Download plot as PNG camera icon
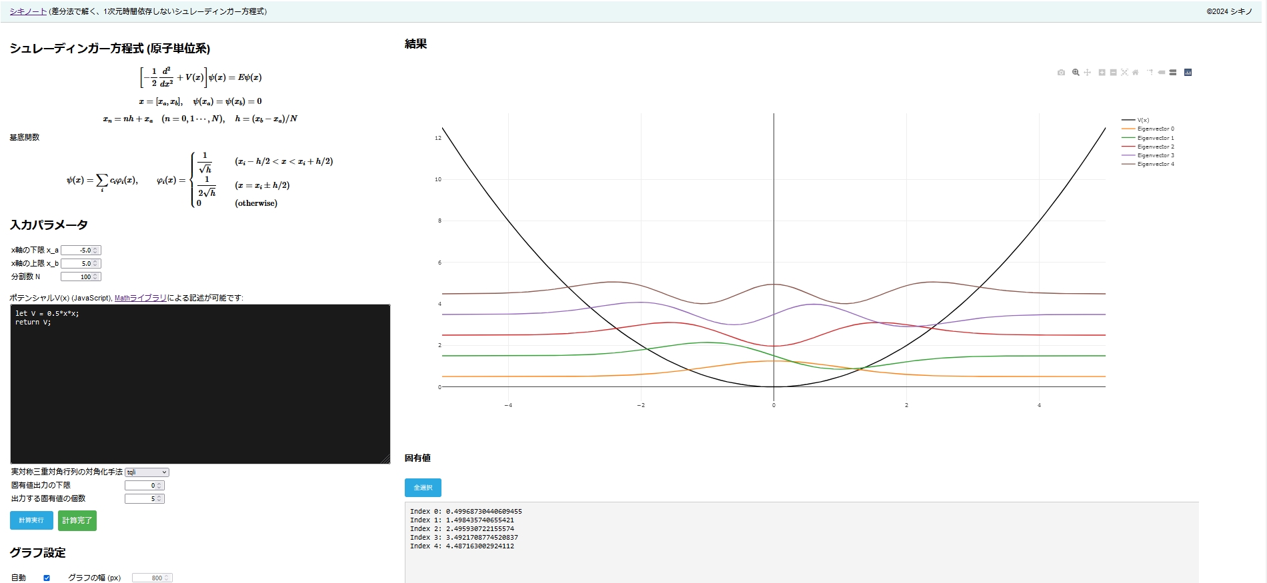This screenshot has width=1267, height=583. click(x=1062, y=73)
